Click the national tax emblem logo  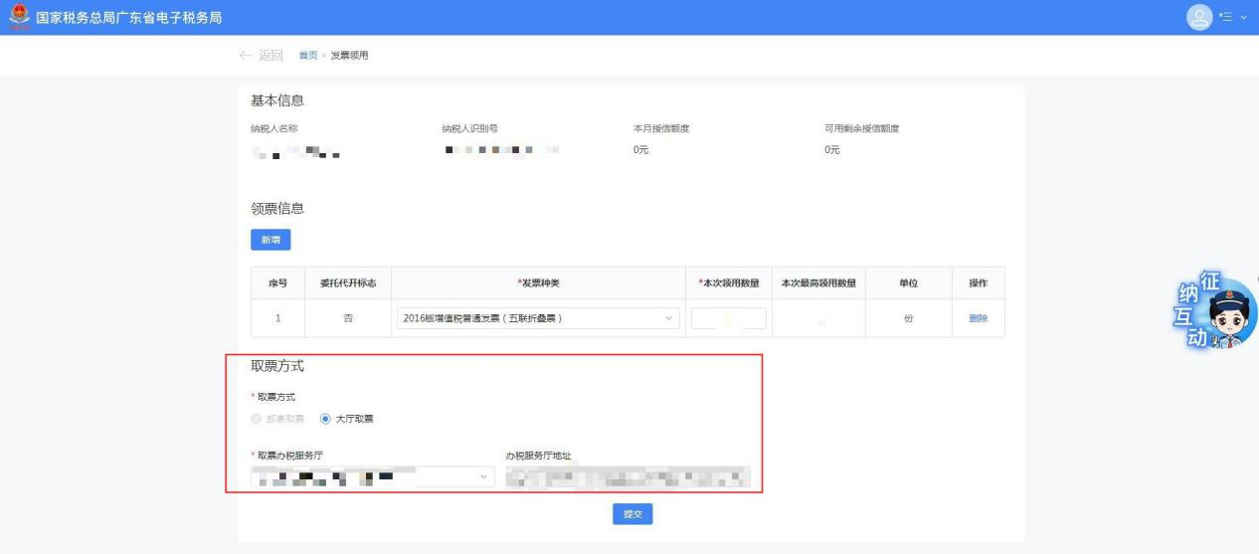13,18
